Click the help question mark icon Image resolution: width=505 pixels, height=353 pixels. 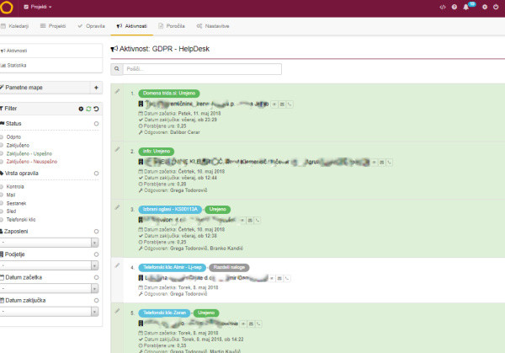coord(455,7)
